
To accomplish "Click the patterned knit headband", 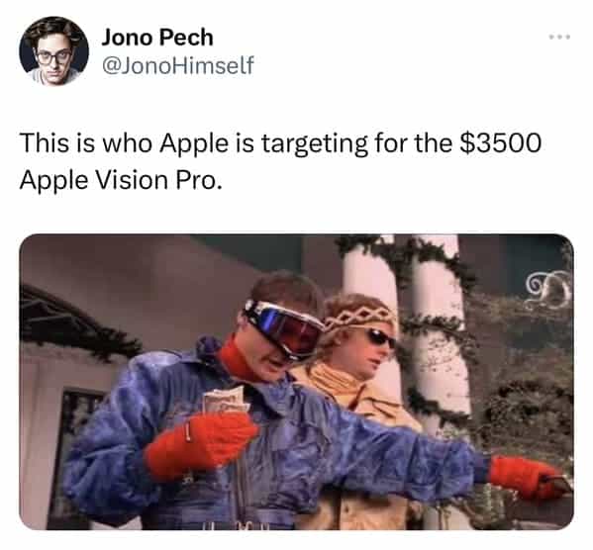I will (359, 318).
